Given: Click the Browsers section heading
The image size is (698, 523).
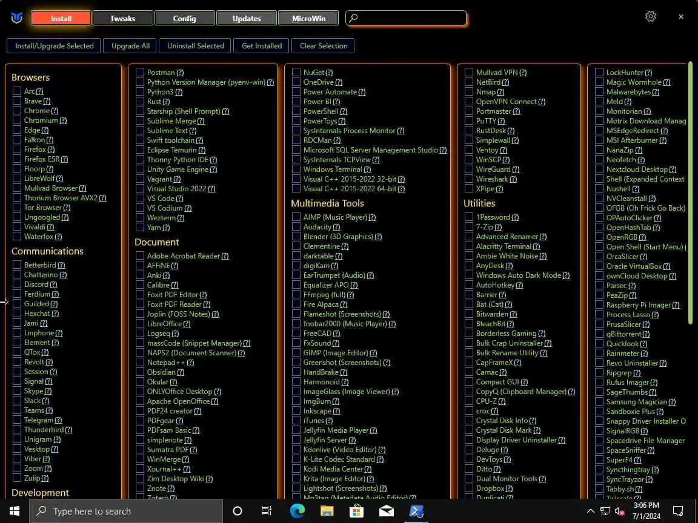Looking at the screenshot, I should [30, 77].
